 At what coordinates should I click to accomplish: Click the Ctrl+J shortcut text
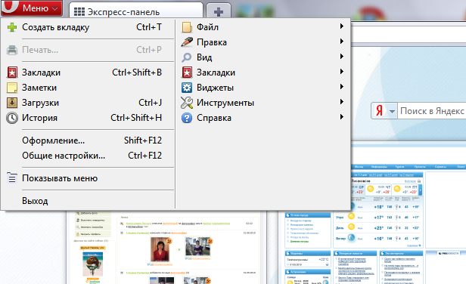(150, 103)
